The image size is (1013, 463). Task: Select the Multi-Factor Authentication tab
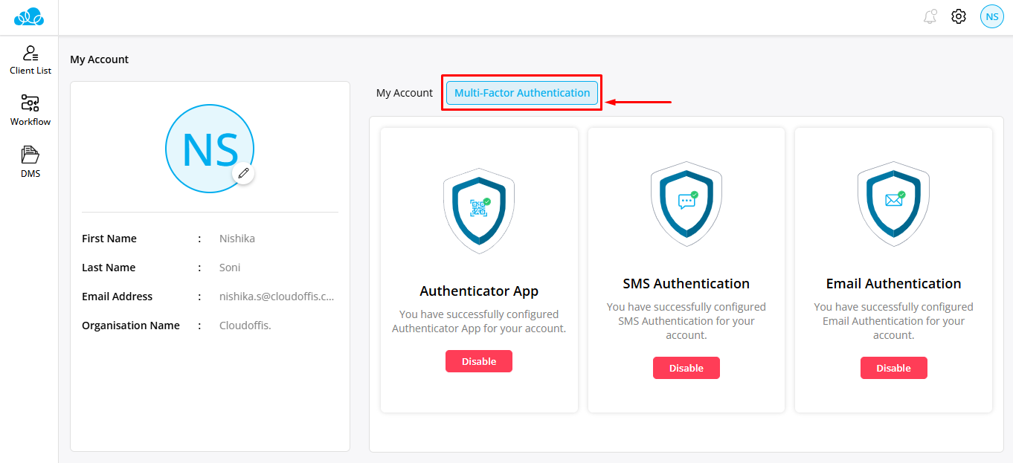tap(522, 93)
